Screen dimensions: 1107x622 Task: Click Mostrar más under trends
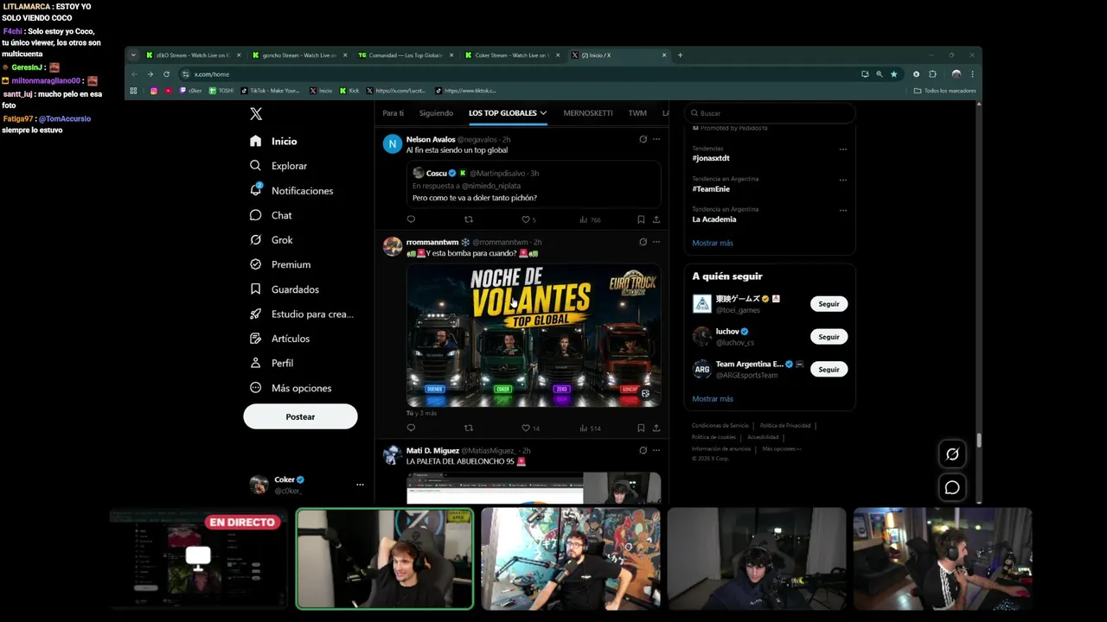click(x=713, y=244)
